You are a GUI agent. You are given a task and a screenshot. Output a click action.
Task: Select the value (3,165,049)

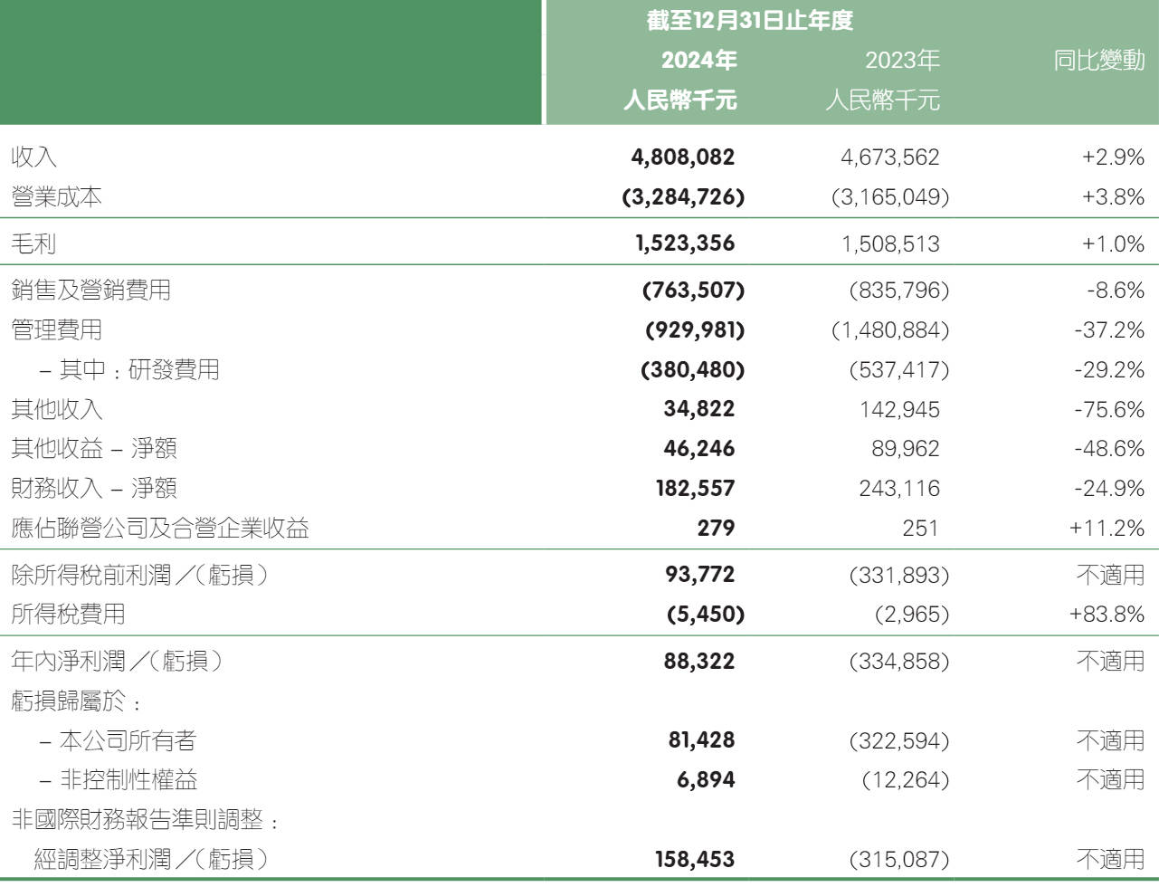click(x=890, y=196)
